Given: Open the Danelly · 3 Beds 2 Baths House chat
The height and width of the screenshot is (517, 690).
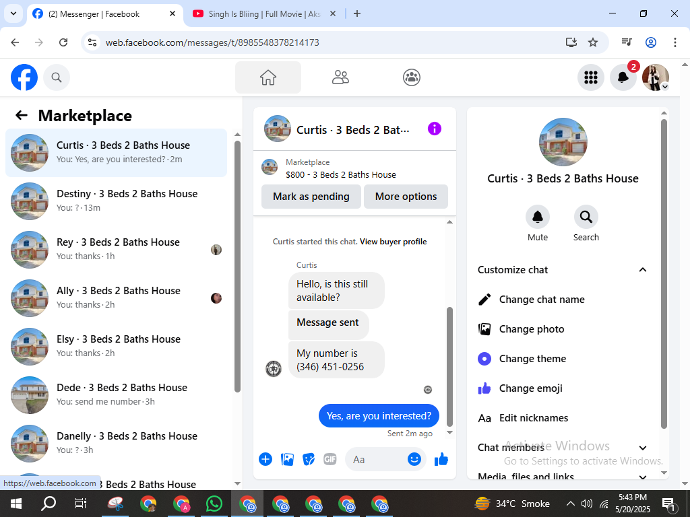Looking at the screenshot, I should coord(116,443).
